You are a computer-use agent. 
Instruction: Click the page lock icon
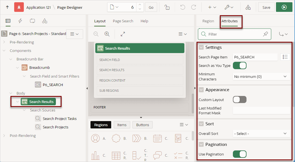coord(167,7)
